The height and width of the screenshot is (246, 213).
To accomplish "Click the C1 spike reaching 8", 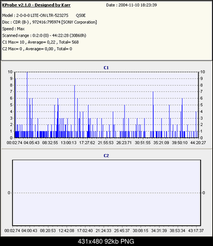I will 75,111.
